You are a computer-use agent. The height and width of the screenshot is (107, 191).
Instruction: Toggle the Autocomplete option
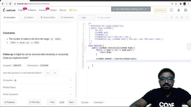click(104, 18)
